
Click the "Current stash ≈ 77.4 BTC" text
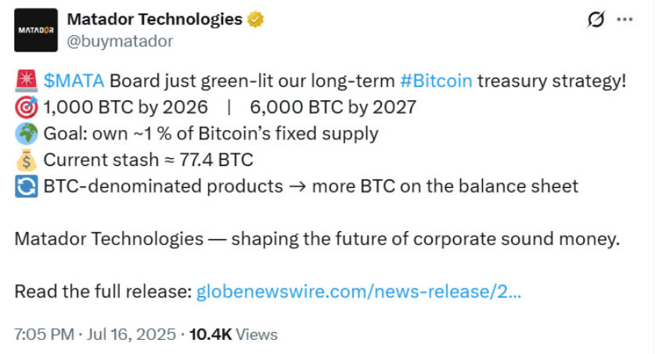(x=148, y=161)
